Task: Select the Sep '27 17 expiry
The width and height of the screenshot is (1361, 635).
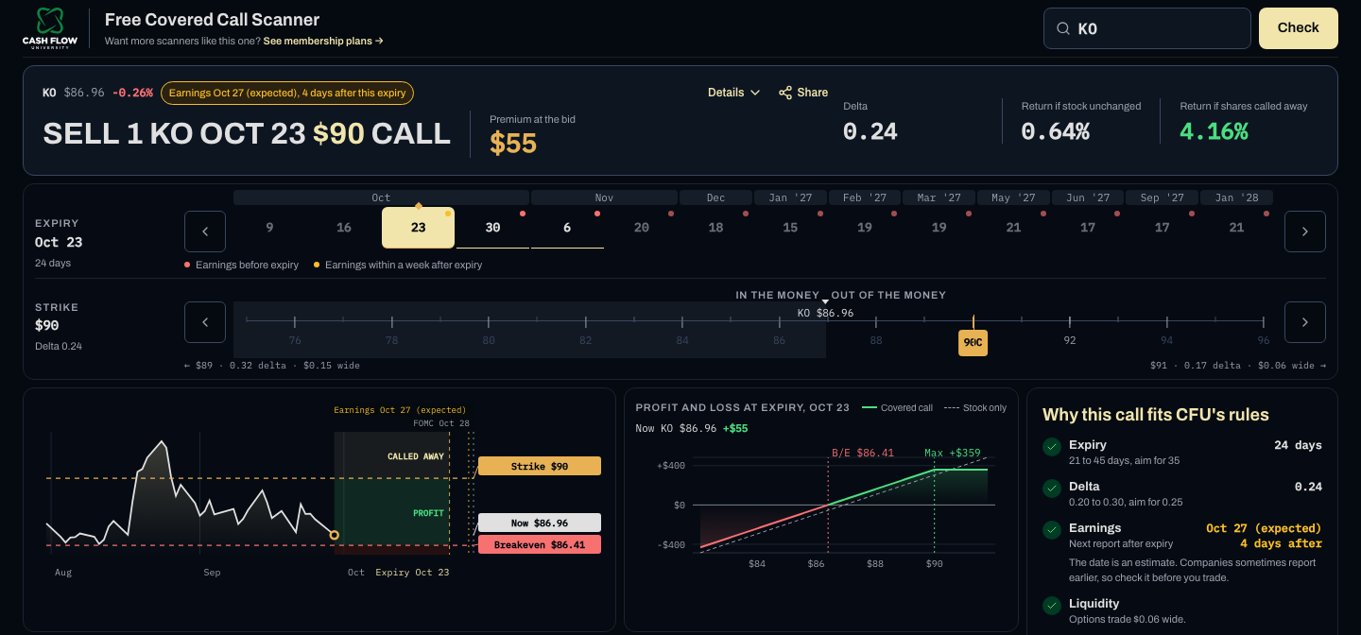Action: (x=1163, y=228)
